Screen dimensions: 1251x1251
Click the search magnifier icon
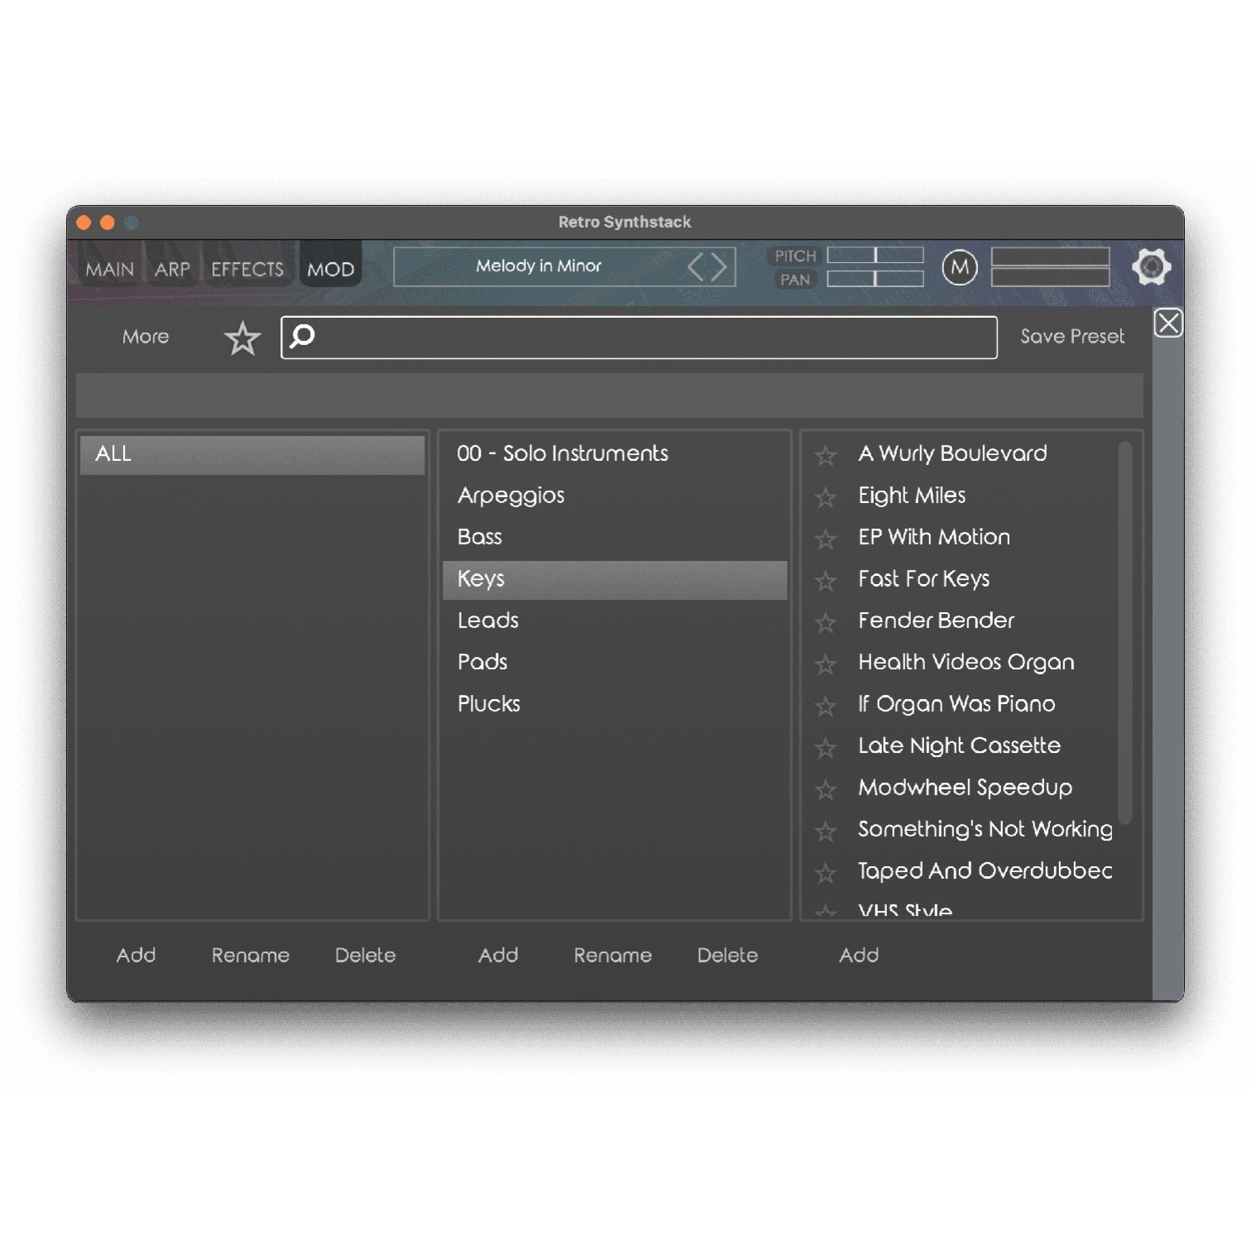[x=302, y=336]
